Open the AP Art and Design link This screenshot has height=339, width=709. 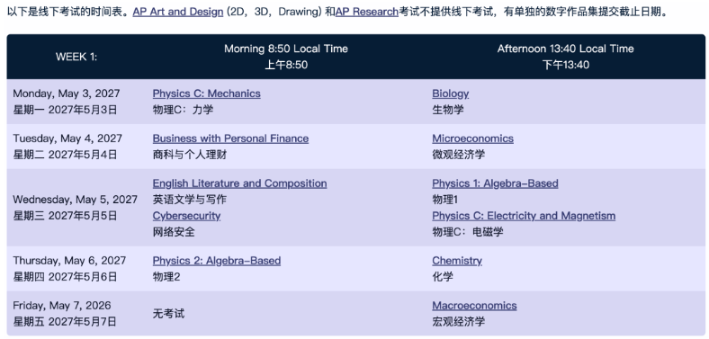[x=178, y=12]
